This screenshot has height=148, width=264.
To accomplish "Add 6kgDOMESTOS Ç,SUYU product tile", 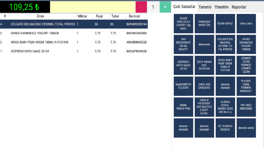I will point(183,86).
